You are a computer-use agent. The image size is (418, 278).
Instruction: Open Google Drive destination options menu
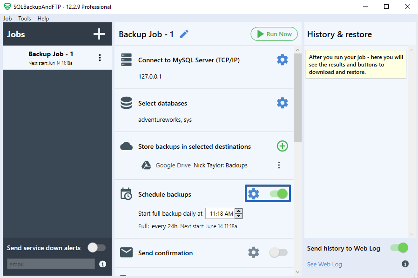279,165
